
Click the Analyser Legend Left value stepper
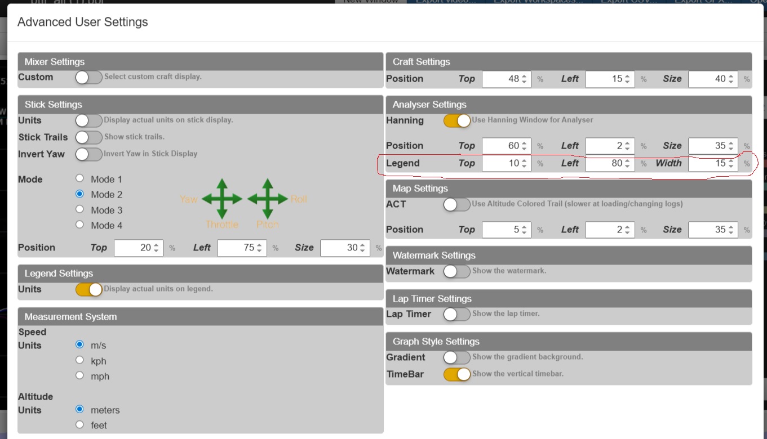[609, 163]
